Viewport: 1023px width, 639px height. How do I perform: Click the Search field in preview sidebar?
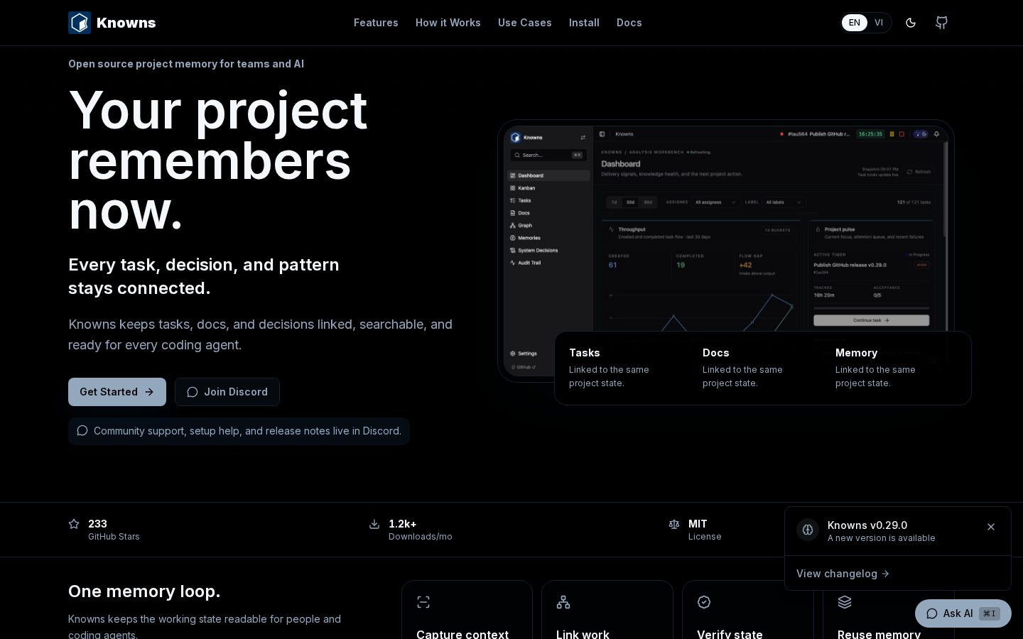548,155
